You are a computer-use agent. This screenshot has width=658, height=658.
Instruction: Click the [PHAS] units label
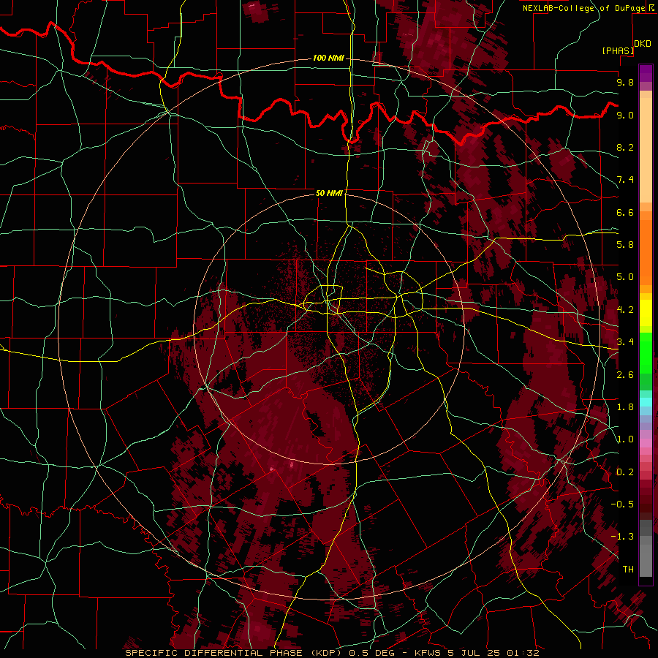point(618,50)
